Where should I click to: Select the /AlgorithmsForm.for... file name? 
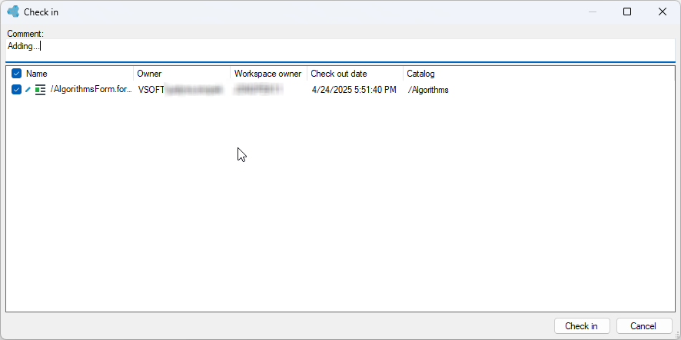91,90
